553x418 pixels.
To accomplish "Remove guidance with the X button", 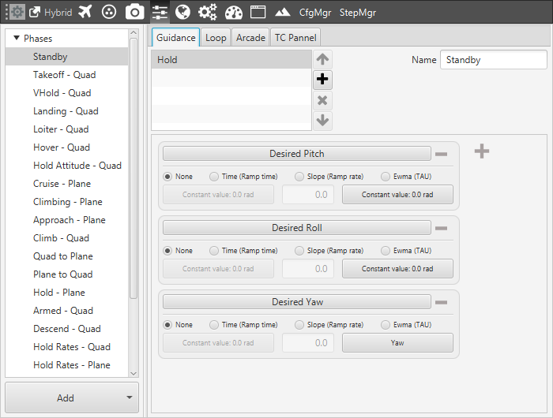I will tap(322, 100).
